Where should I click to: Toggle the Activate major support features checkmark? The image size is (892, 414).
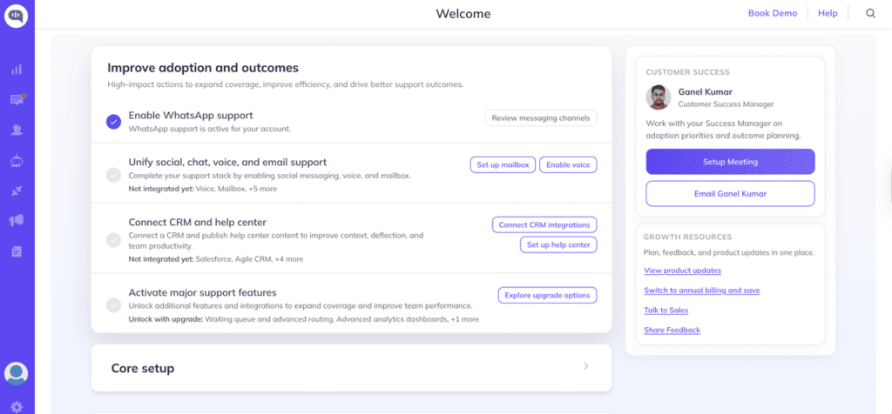[x=114, y=305]
